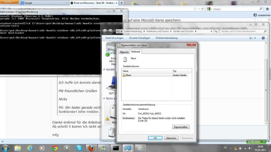Image resolution: width=271 pixels, height=152 pixels.
Task: Collapse the Nicht angegeben group
Action: pos(104,99)
